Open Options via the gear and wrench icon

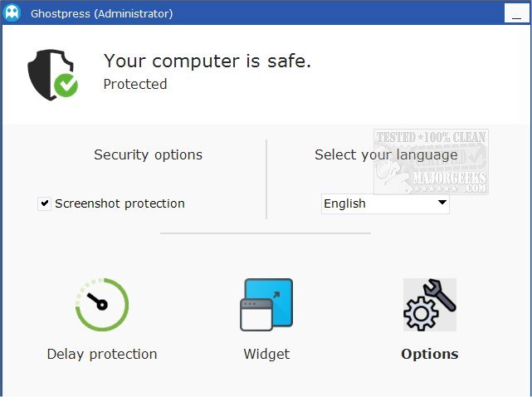(429, 305)
